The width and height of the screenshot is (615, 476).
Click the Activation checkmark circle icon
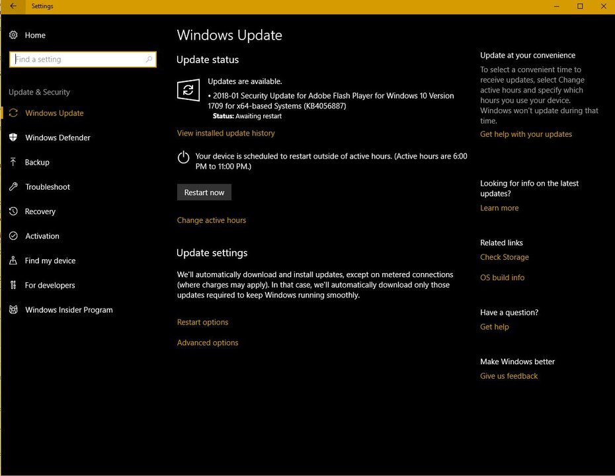13,235
